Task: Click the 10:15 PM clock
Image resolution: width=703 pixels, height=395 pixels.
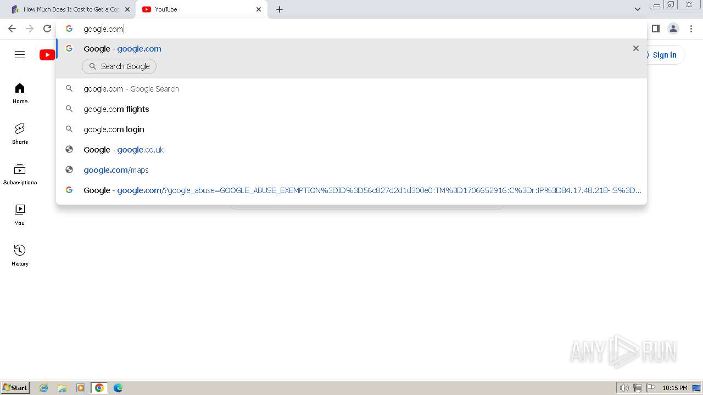Action: pyautogui.click(x=674, y=388)
